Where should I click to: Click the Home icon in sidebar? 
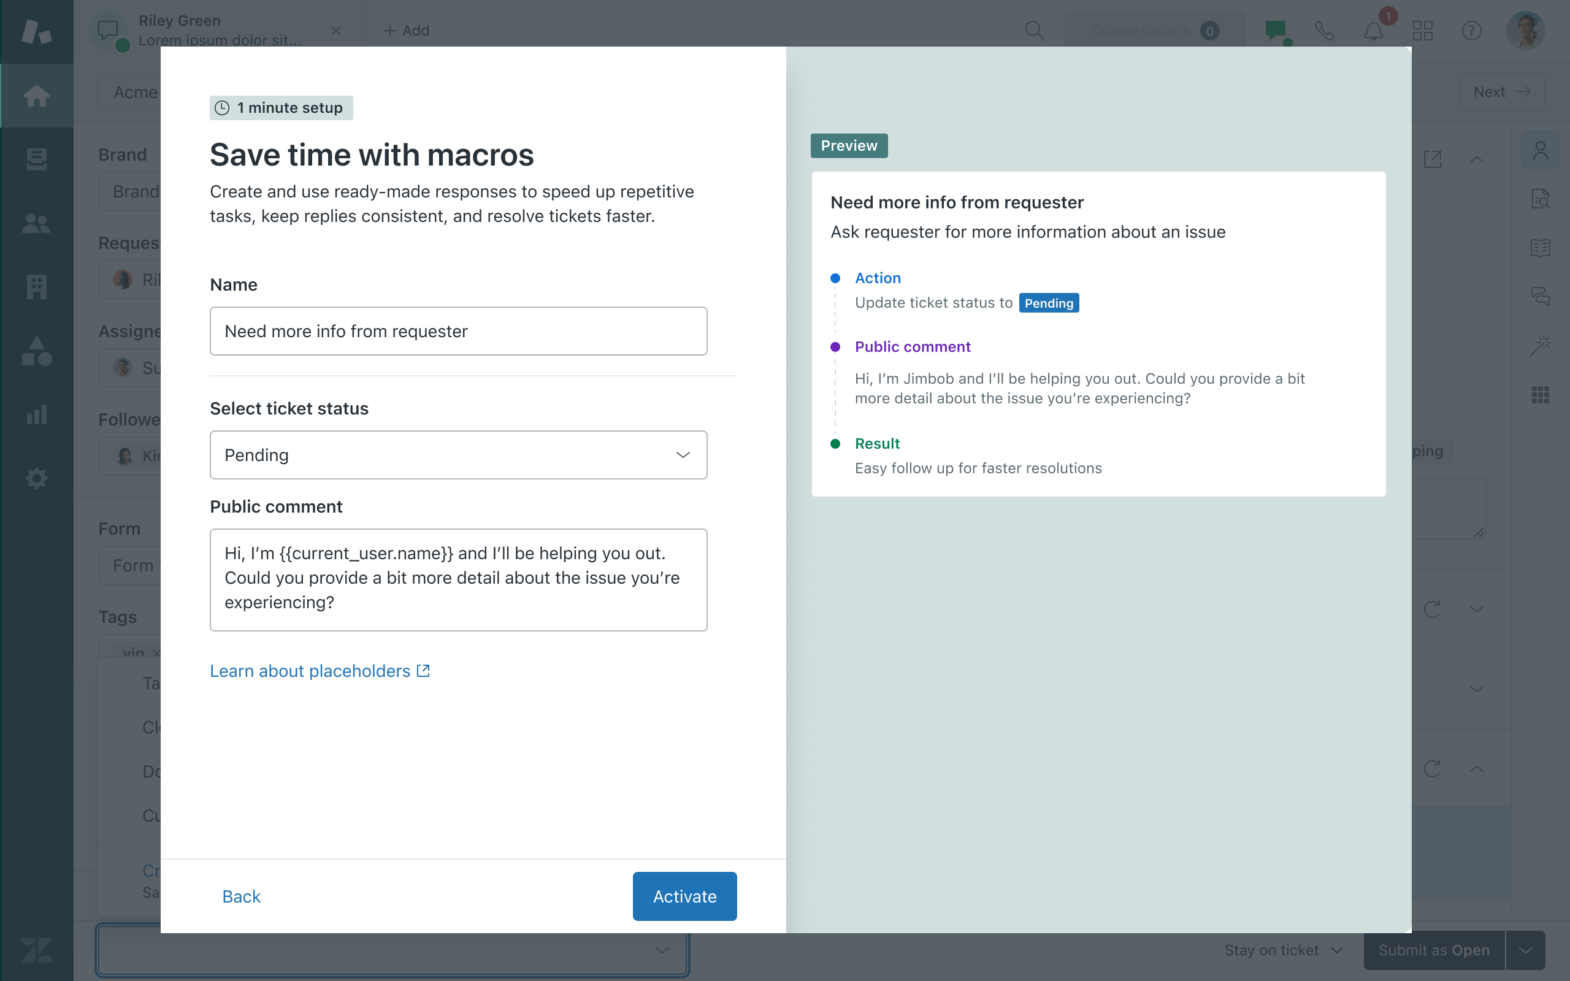pos(36,96)
